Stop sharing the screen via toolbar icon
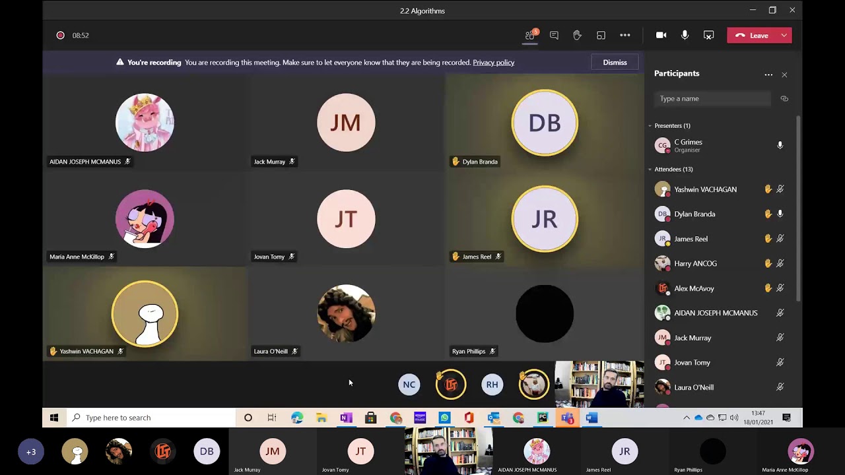The image size is (845, 475). point(708,36)
